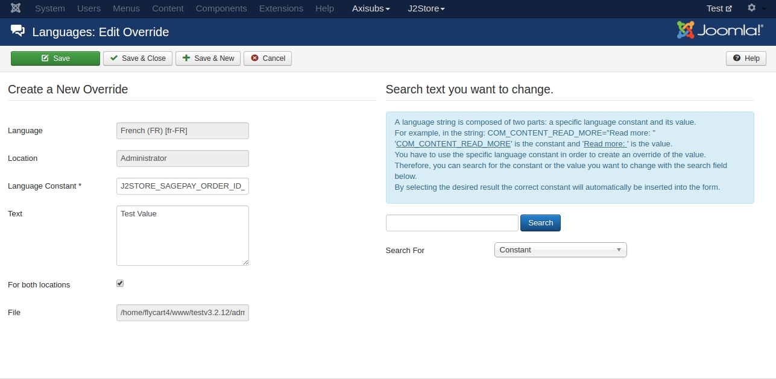Uncheck the For both locations checkbox

120,283
